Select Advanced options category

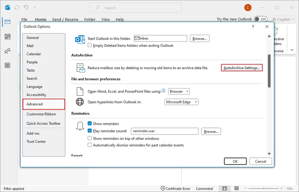[44, 104]
